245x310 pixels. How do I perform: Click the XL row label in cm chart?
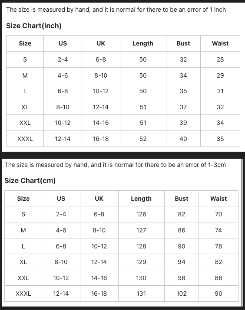23,262
